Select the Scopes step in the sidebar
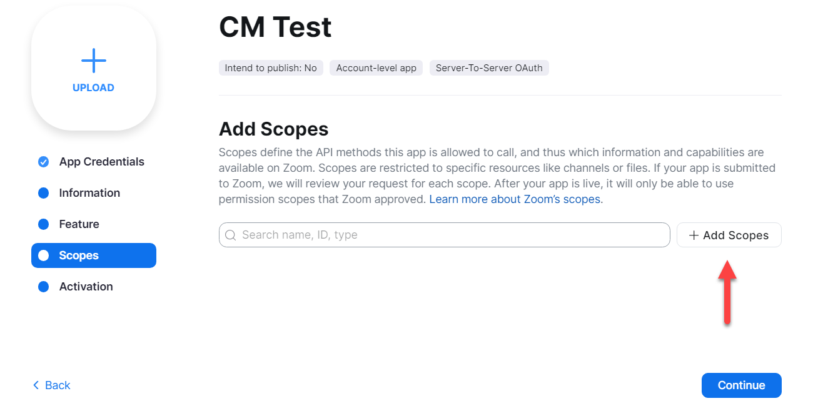The image size is (813, 406). [x=94, y=255]
